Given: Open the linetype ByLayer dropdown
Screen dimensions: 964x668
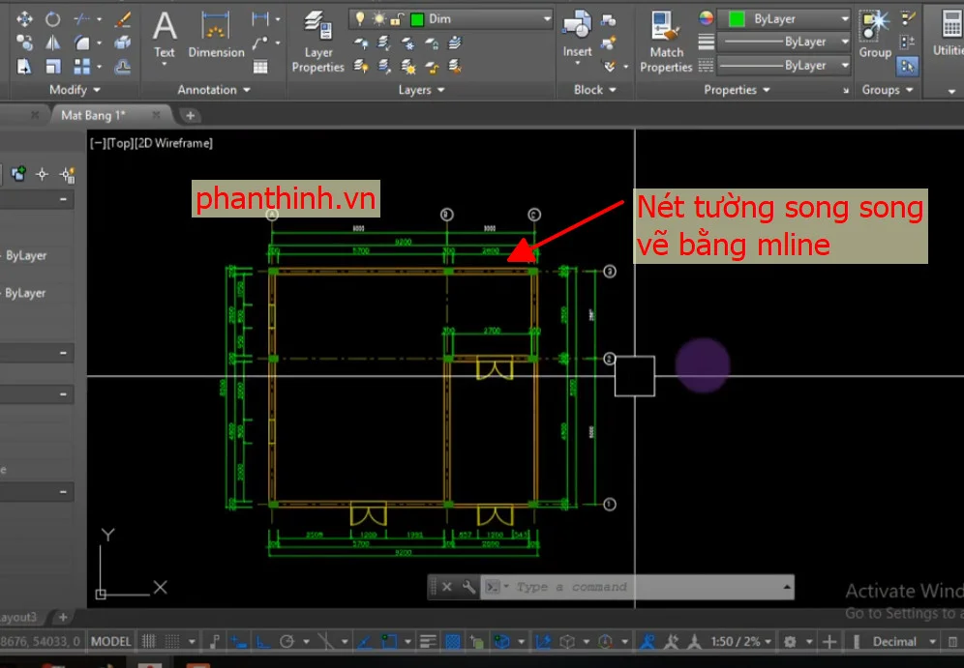Looking at the screenshot, I should [845, 65].
